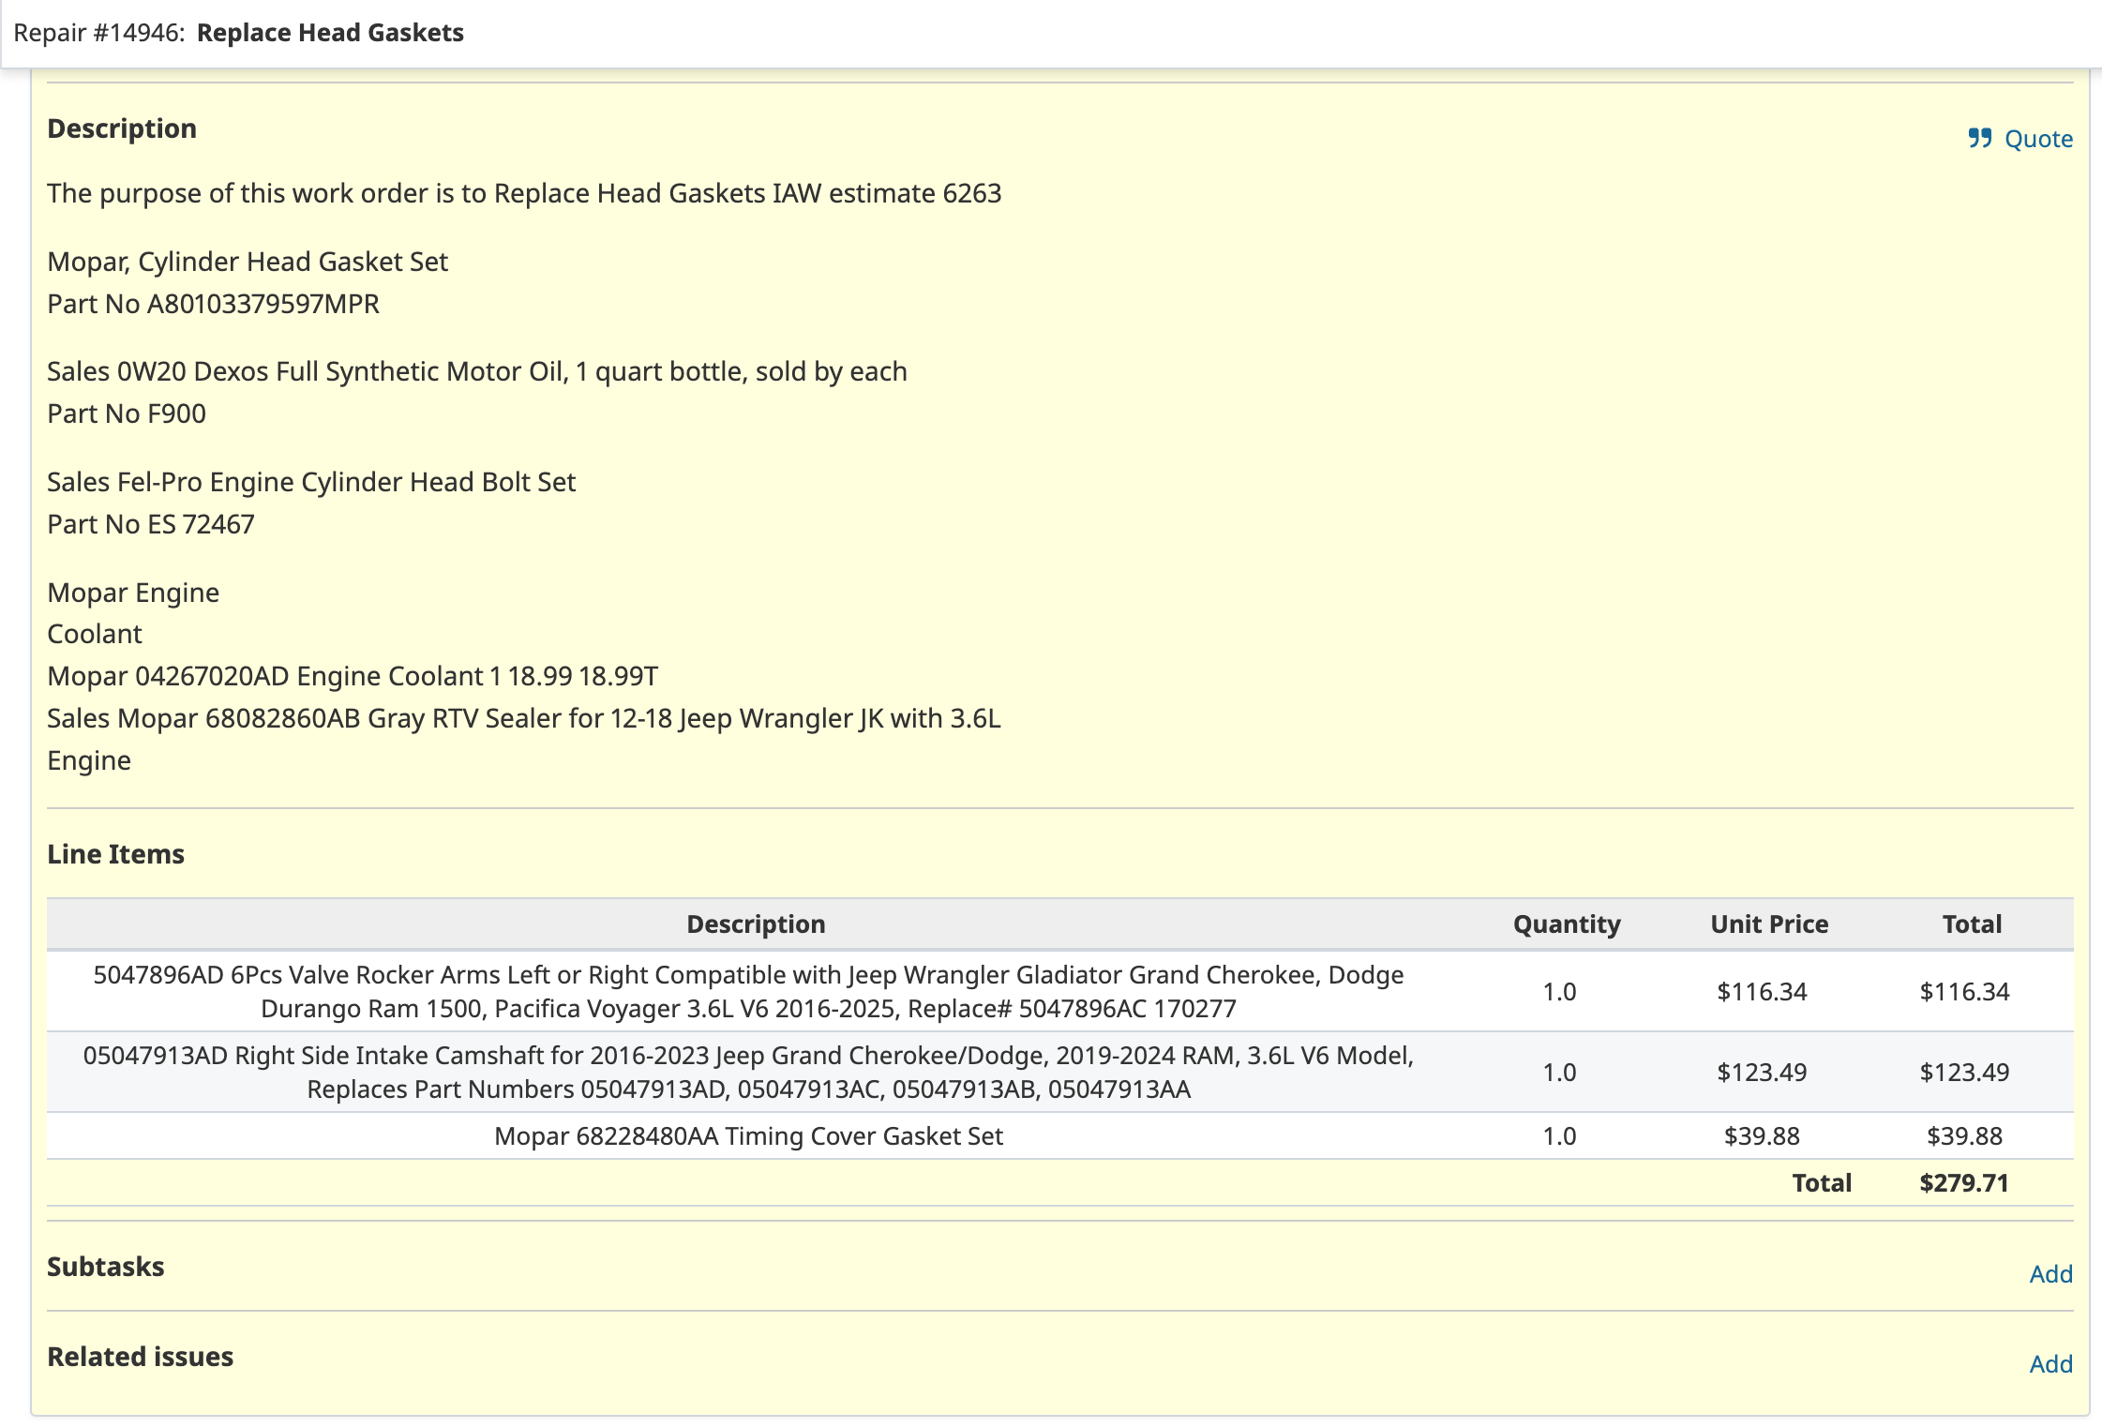Click the Replace Head Gaskets title

(x=330, y=33)
